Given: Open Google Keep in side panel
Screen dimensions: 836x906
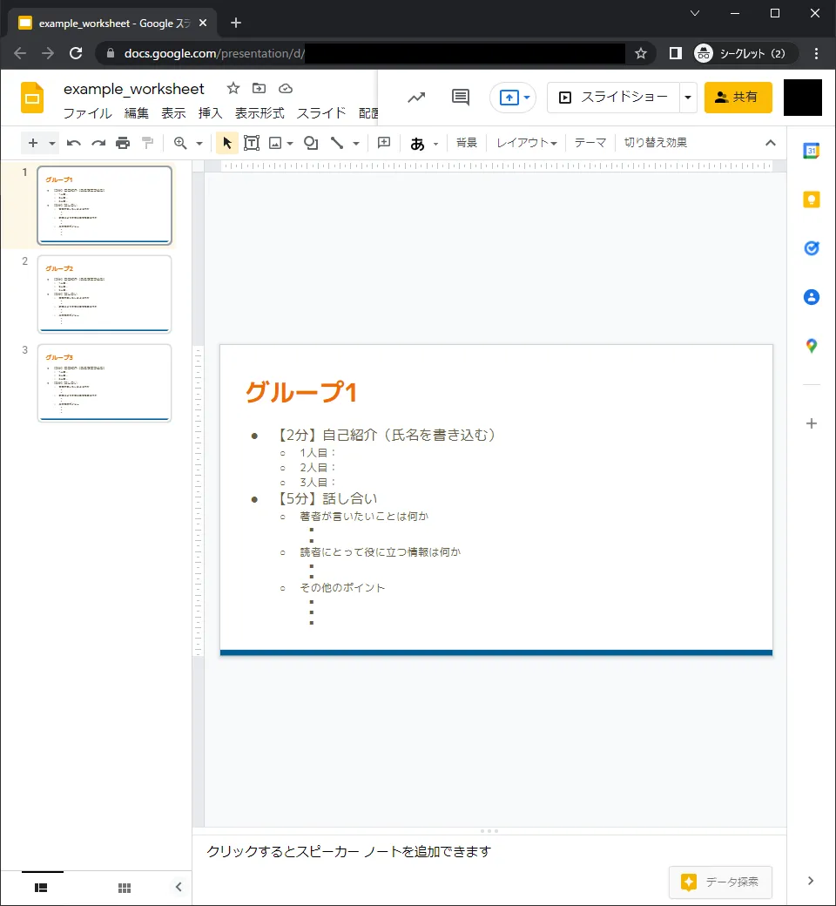Looking at the screenshot, I should (x=811, y=199).
